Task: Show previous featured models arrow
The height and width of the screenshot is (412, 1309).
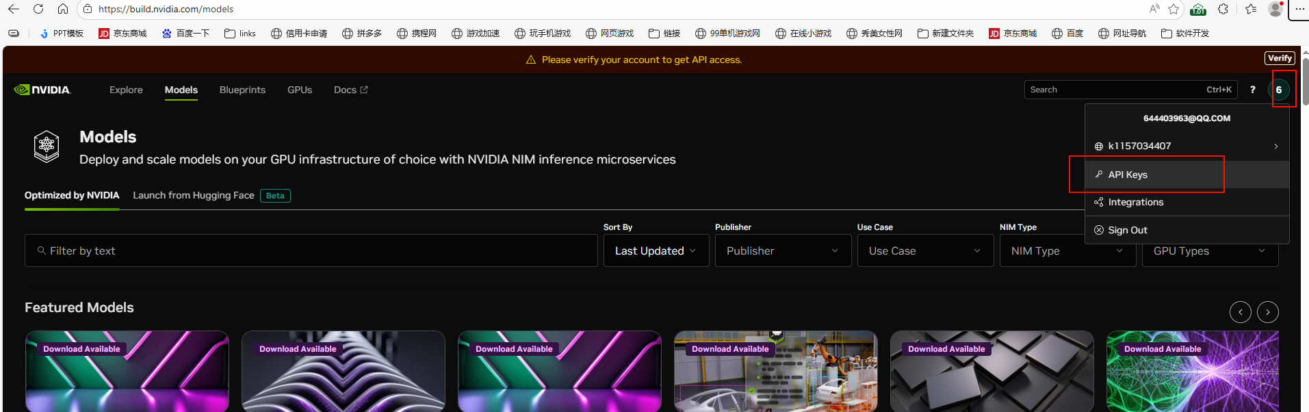Action: click(1241, 312)
